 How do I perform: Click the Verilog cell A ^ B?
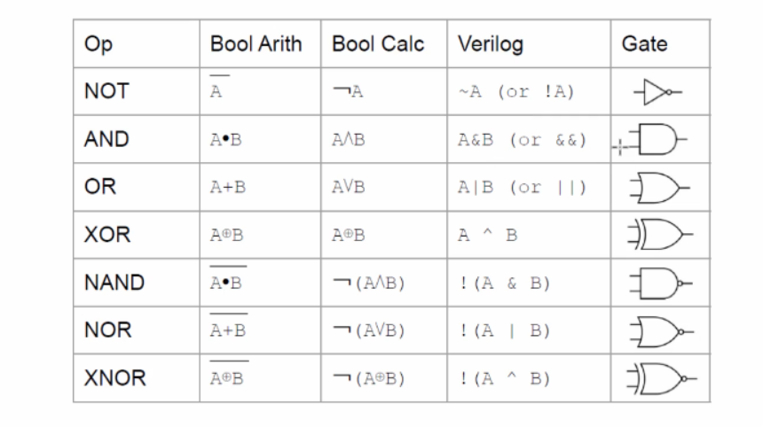pyautogui.click(x=488, y=235)
